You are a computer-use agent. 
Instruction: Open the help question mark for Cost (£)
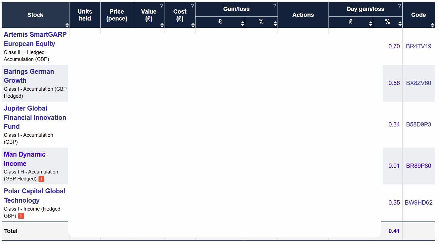[x=193, y=6]
